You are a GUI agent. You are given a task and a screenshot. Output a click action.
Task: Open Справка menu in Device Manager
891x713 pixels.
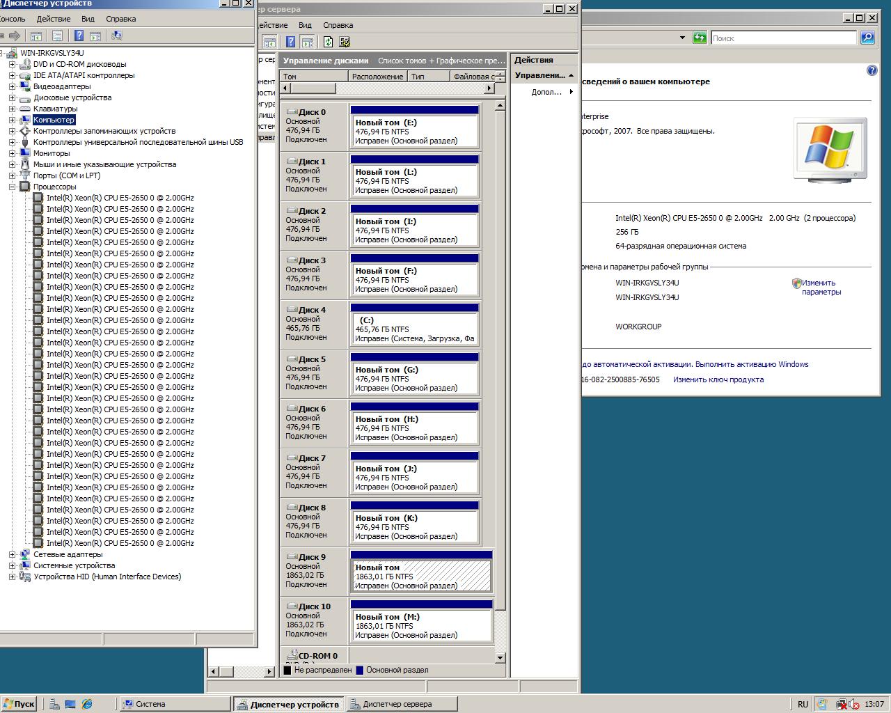tap(121, 19)
